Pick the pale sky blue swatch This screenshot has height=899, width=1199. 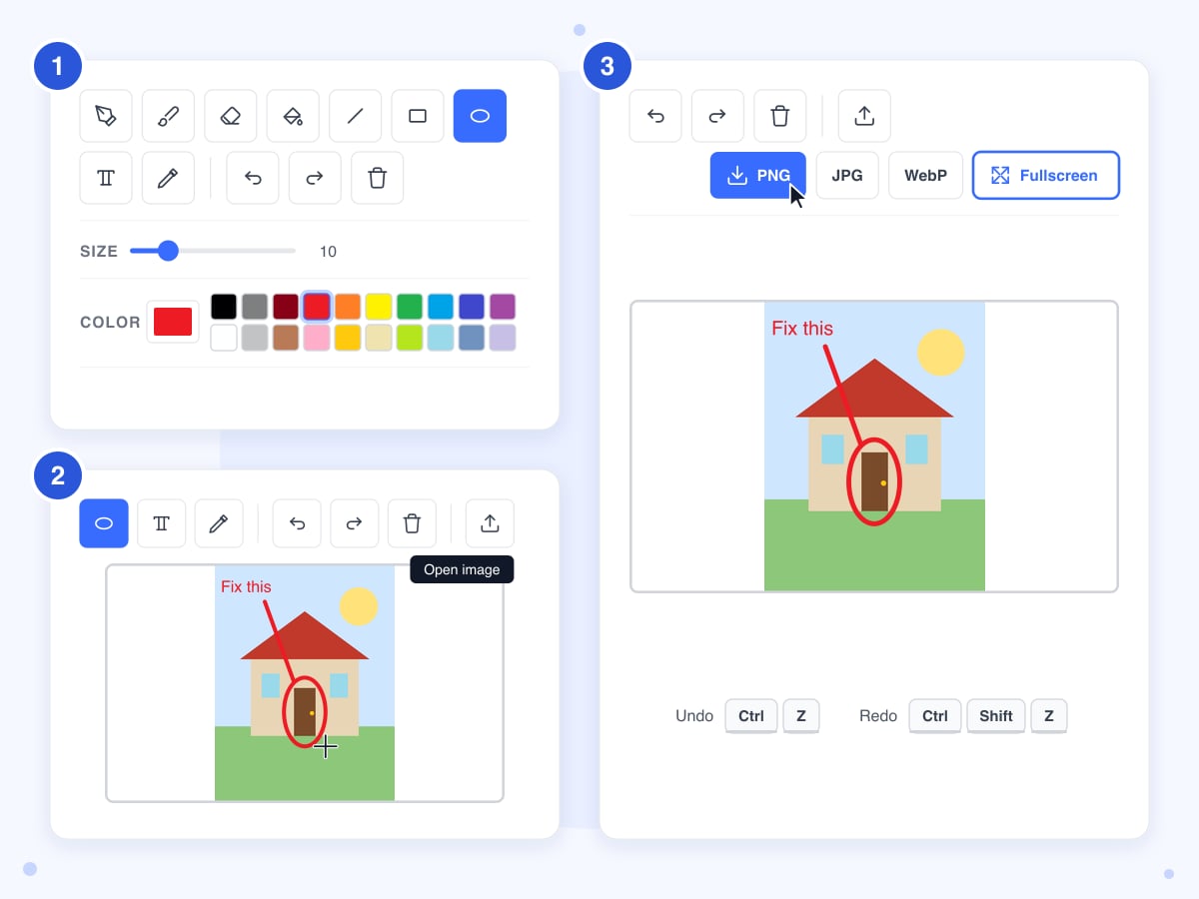(441, 338)
